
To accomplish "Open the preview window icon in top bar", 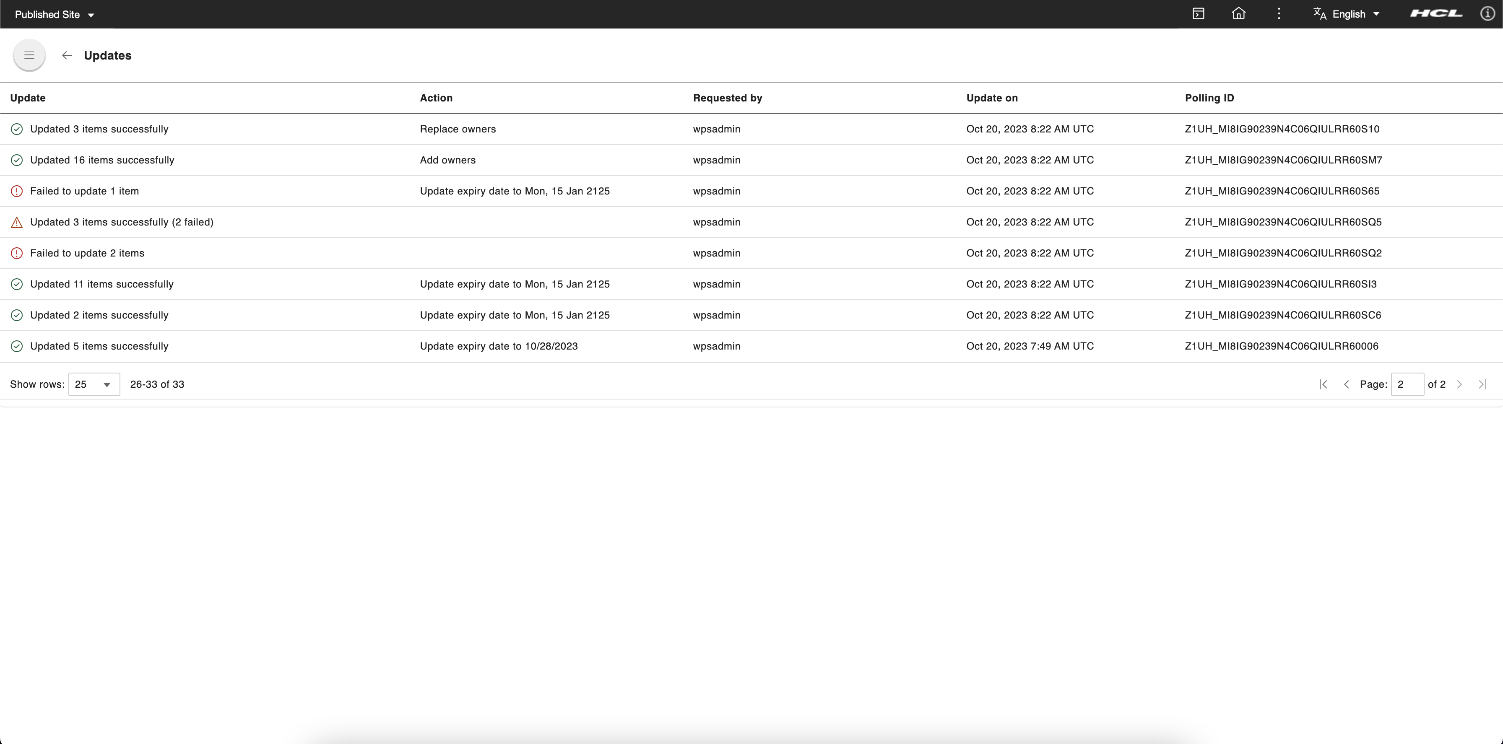I will [x=1199, y=14].
